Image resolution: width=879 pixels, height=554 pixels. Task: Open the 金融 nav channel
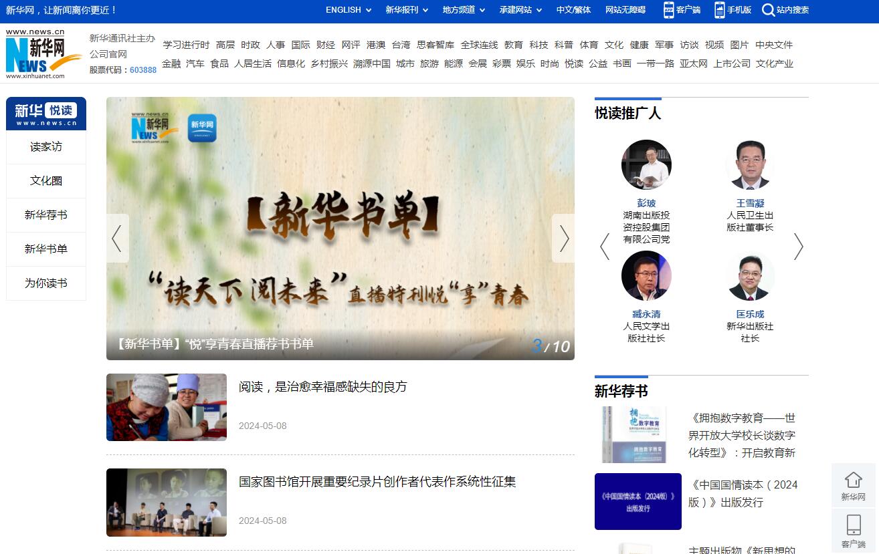click(x=171, y=63)
